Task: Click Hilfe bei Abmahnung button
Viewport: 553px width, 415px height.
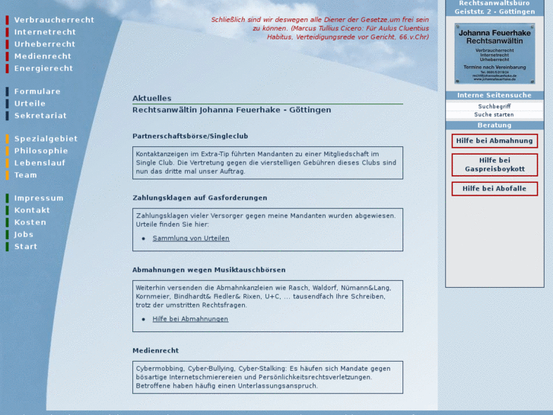Action: tap(494, 141)
